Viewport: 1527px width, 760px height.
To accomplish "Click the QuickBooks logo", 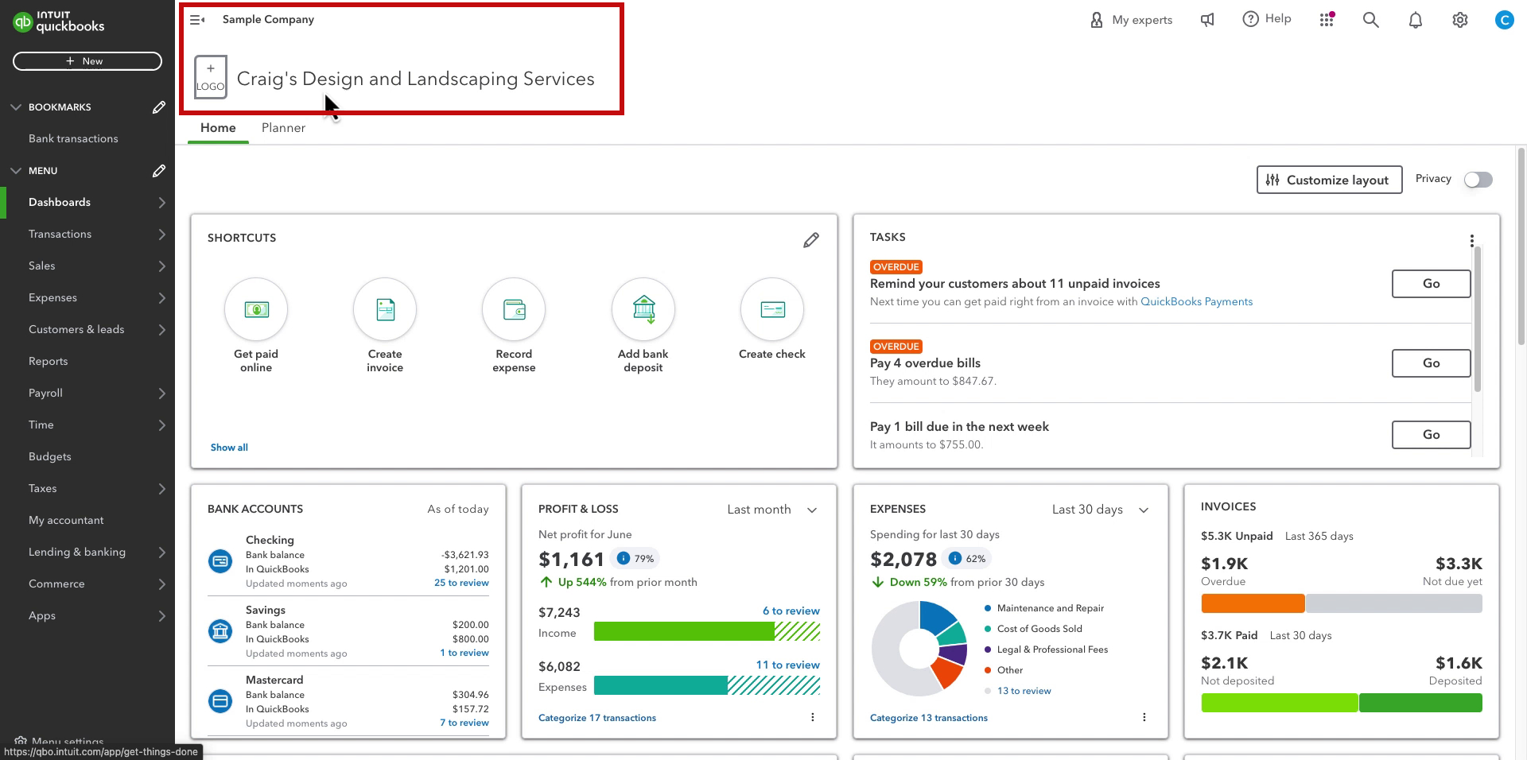I will click(59, 21).
